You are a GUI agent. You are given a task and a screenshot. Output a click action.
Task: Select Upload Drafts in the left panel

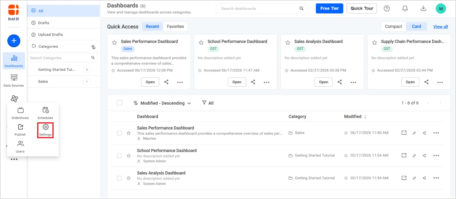64,34
